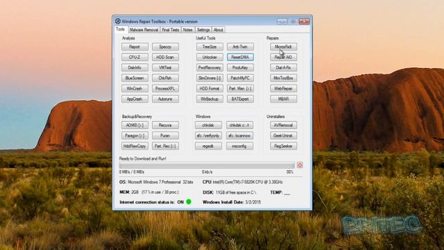Run HddRawCopy
The height and width of the screenshot is (250, 444).
click(135, 147)
